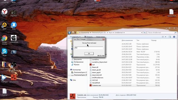Click the search magnifier in Explorer
The image size is (178, 100).
coord(175,33)
